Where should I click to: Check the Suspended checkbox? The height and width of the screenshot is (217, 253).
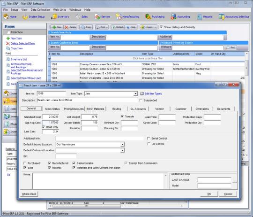tap(141, 100)
